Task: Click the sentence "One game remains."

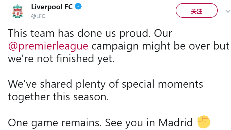Action: click(55, 123)
